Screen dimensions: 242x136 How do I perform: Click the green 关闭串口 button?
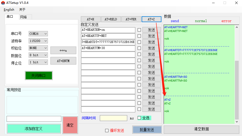point(39,75)
